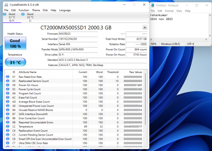The image size is (212, 151).
Task: Open the Language menu
Action: coord(65,10)
